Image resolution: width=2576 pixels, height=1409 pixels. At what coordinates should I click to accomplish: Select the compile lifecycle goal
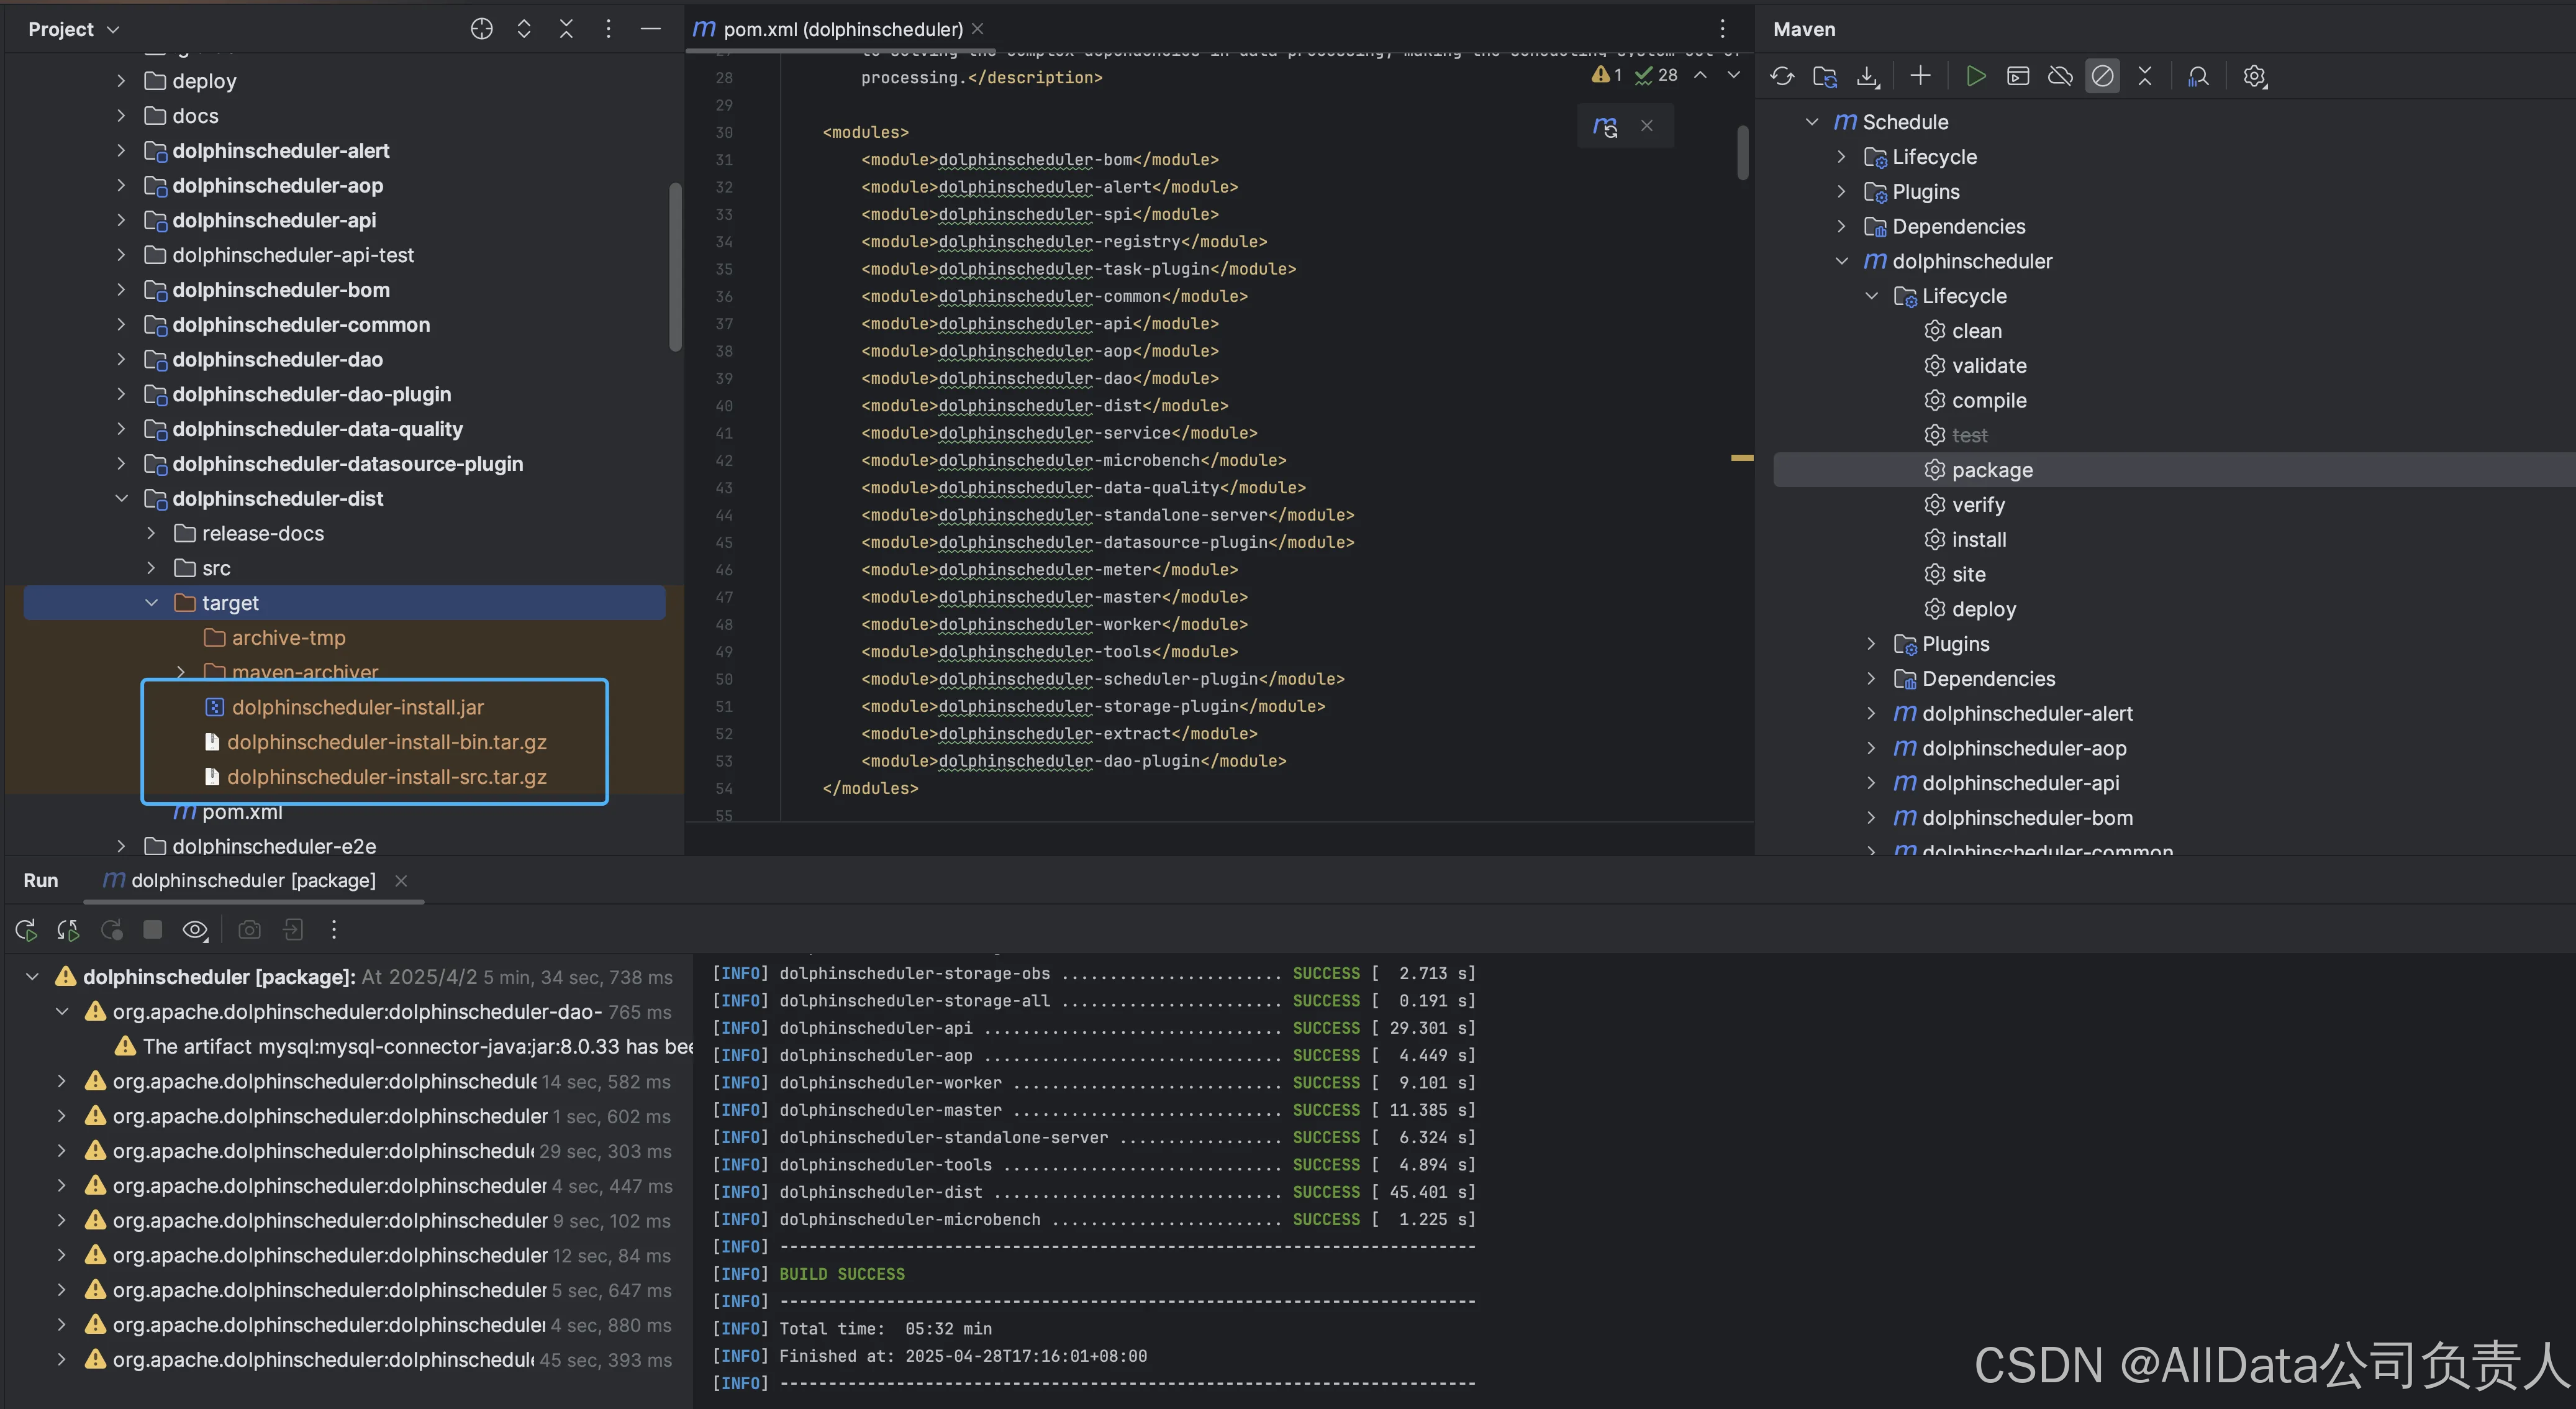click(x=1988, y=400)
